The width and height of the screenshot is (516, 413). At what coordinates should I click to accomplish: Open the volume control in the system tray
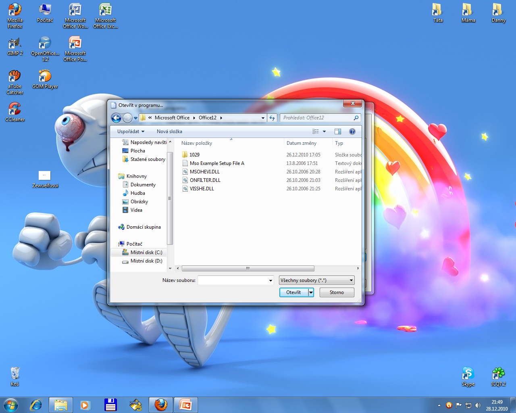click(478, 405)
